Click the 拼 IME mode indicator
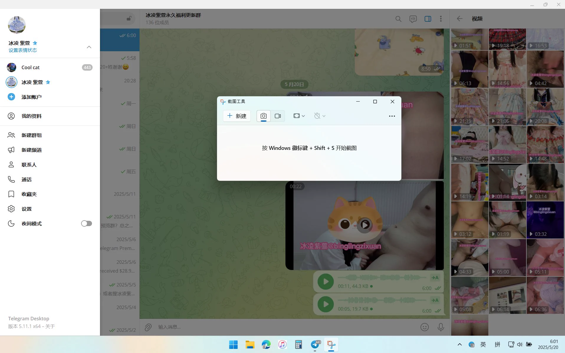Viewport: 565px width, 353px height. (x=497, y=344)
